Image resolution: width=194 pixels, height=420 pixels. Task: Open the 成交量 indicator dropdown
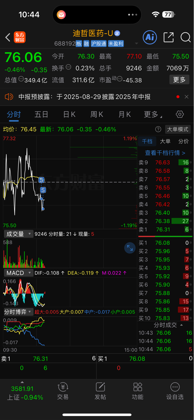click(x=18, y=234)
